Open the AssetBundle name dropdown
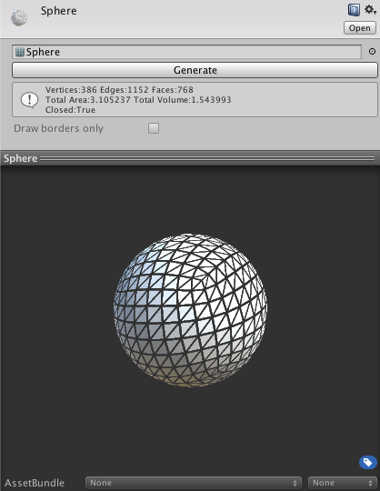The width and height of the screenshot is (380, 491). [x=194, y=483]
